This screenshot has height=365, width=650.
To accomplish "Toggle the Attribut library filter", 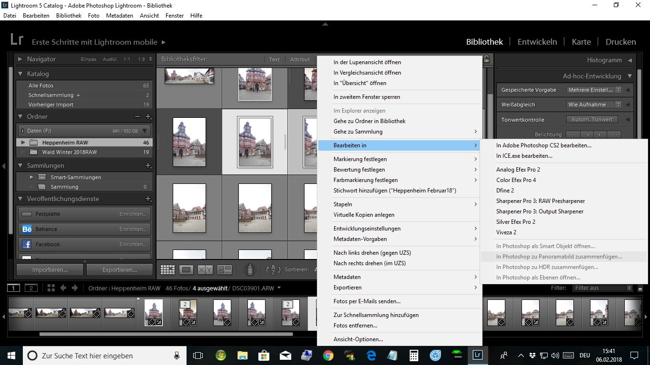I will coord(300,59).
